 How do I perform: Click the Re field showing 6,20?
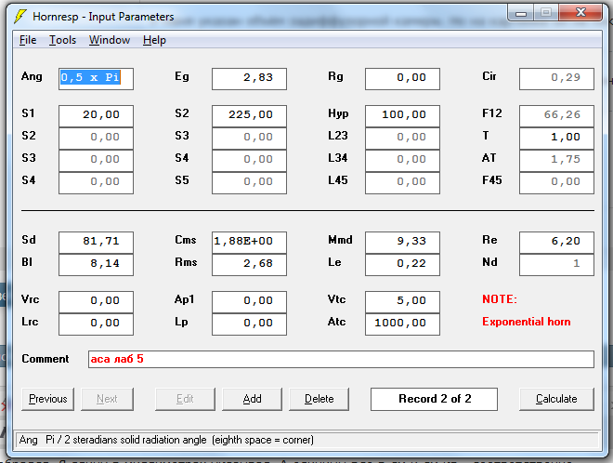coord(556,243)
